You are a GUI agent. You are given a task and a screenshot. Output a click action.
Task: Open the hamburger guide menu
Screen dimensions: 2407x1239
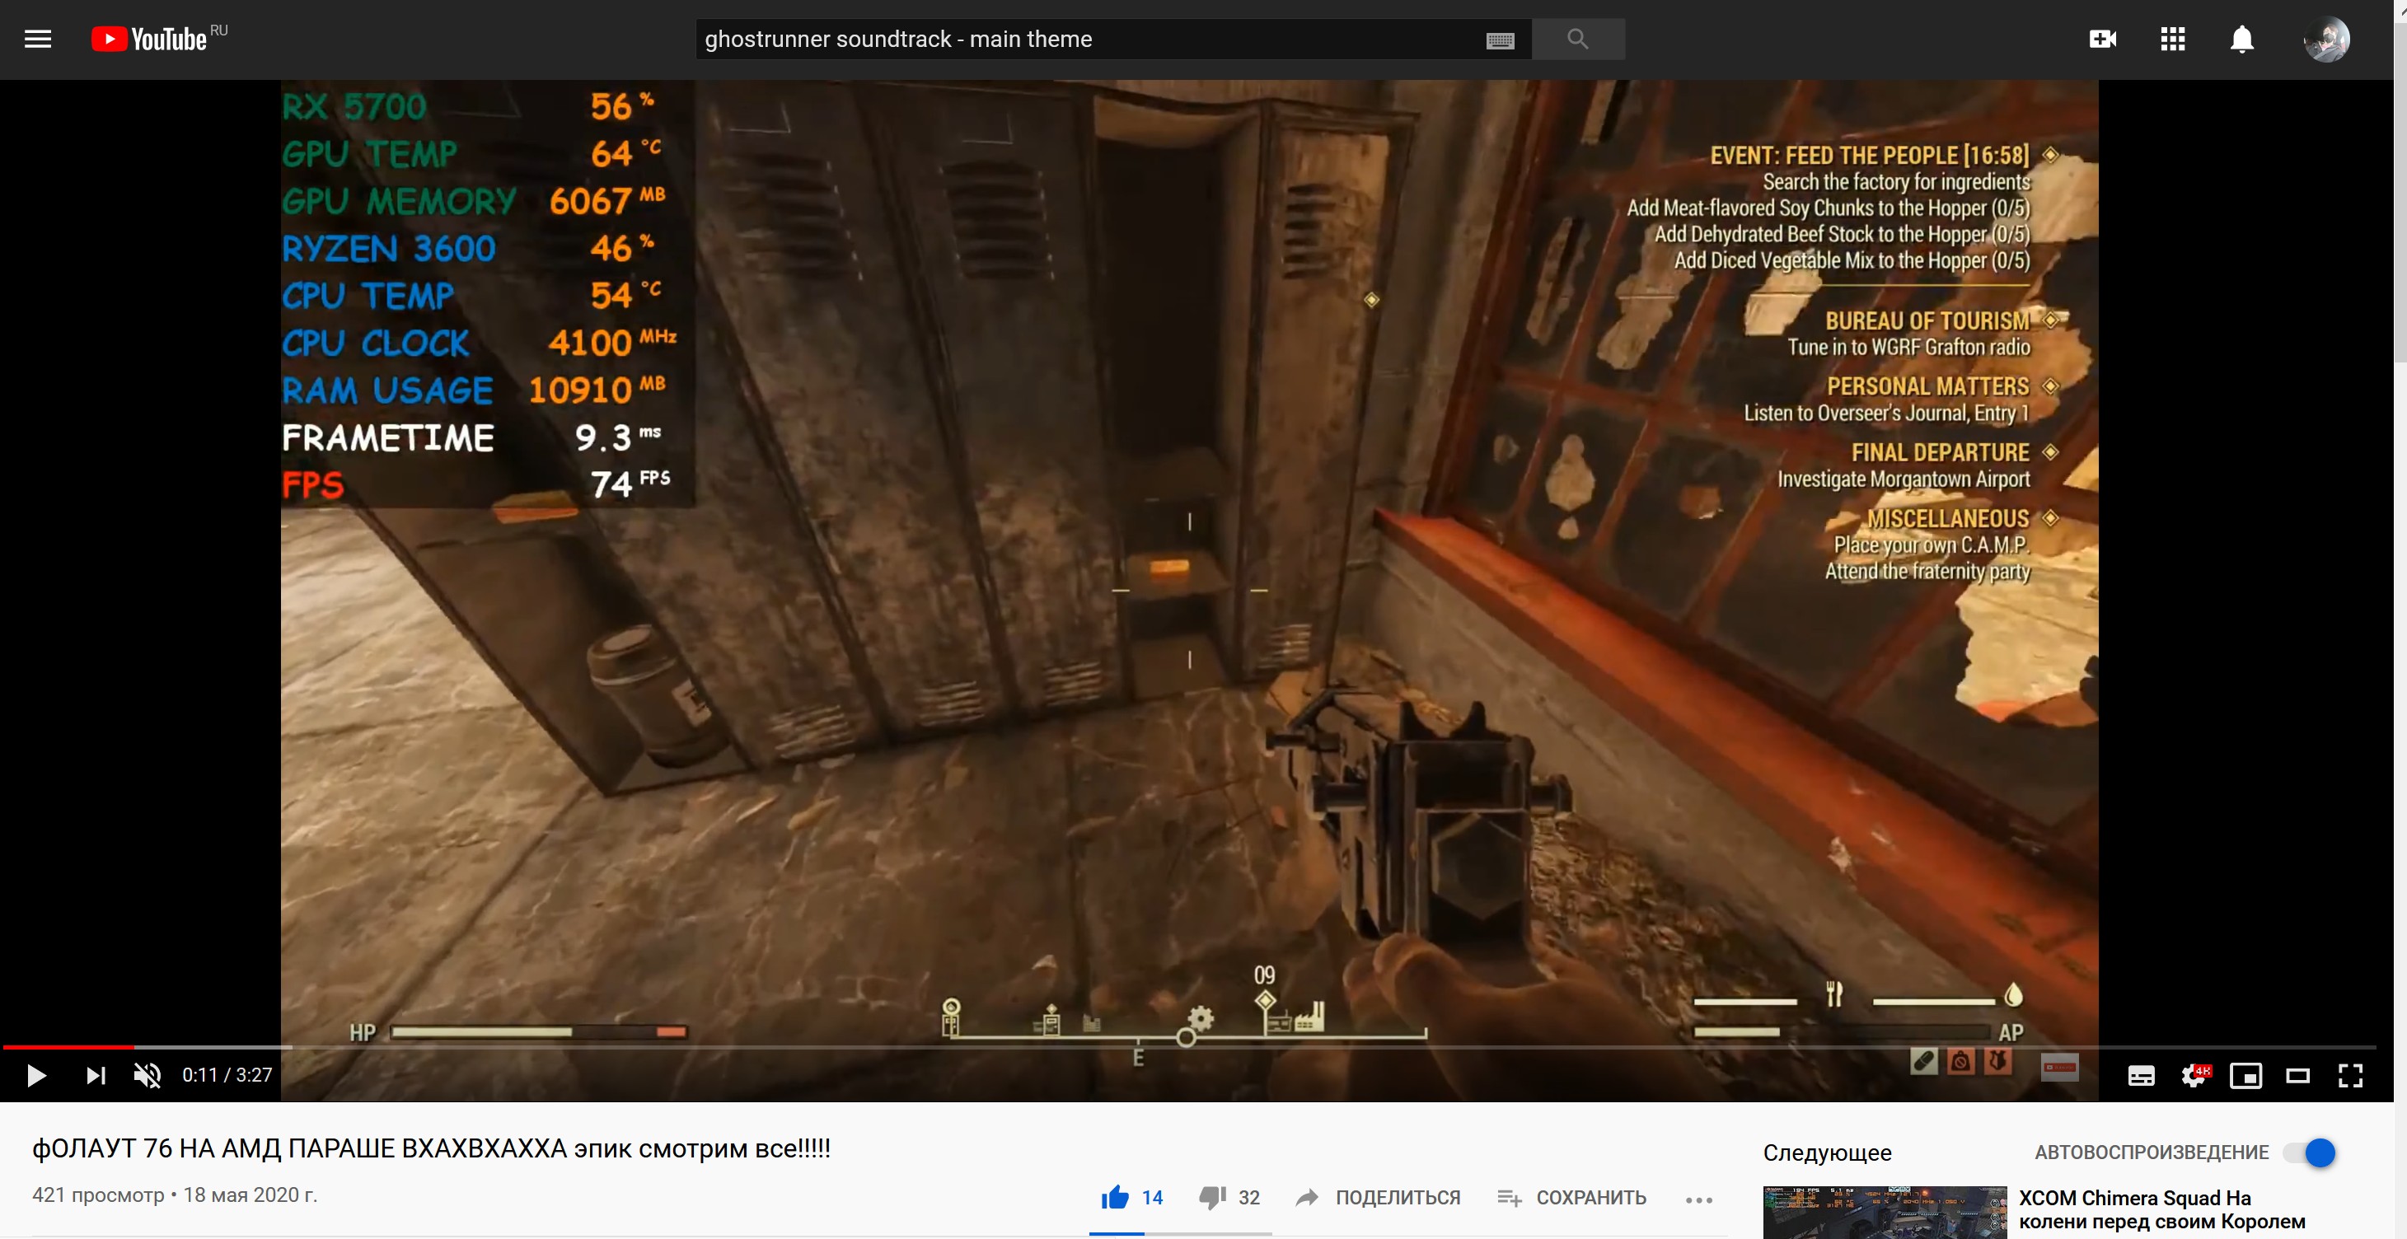(x=37, y=40)
